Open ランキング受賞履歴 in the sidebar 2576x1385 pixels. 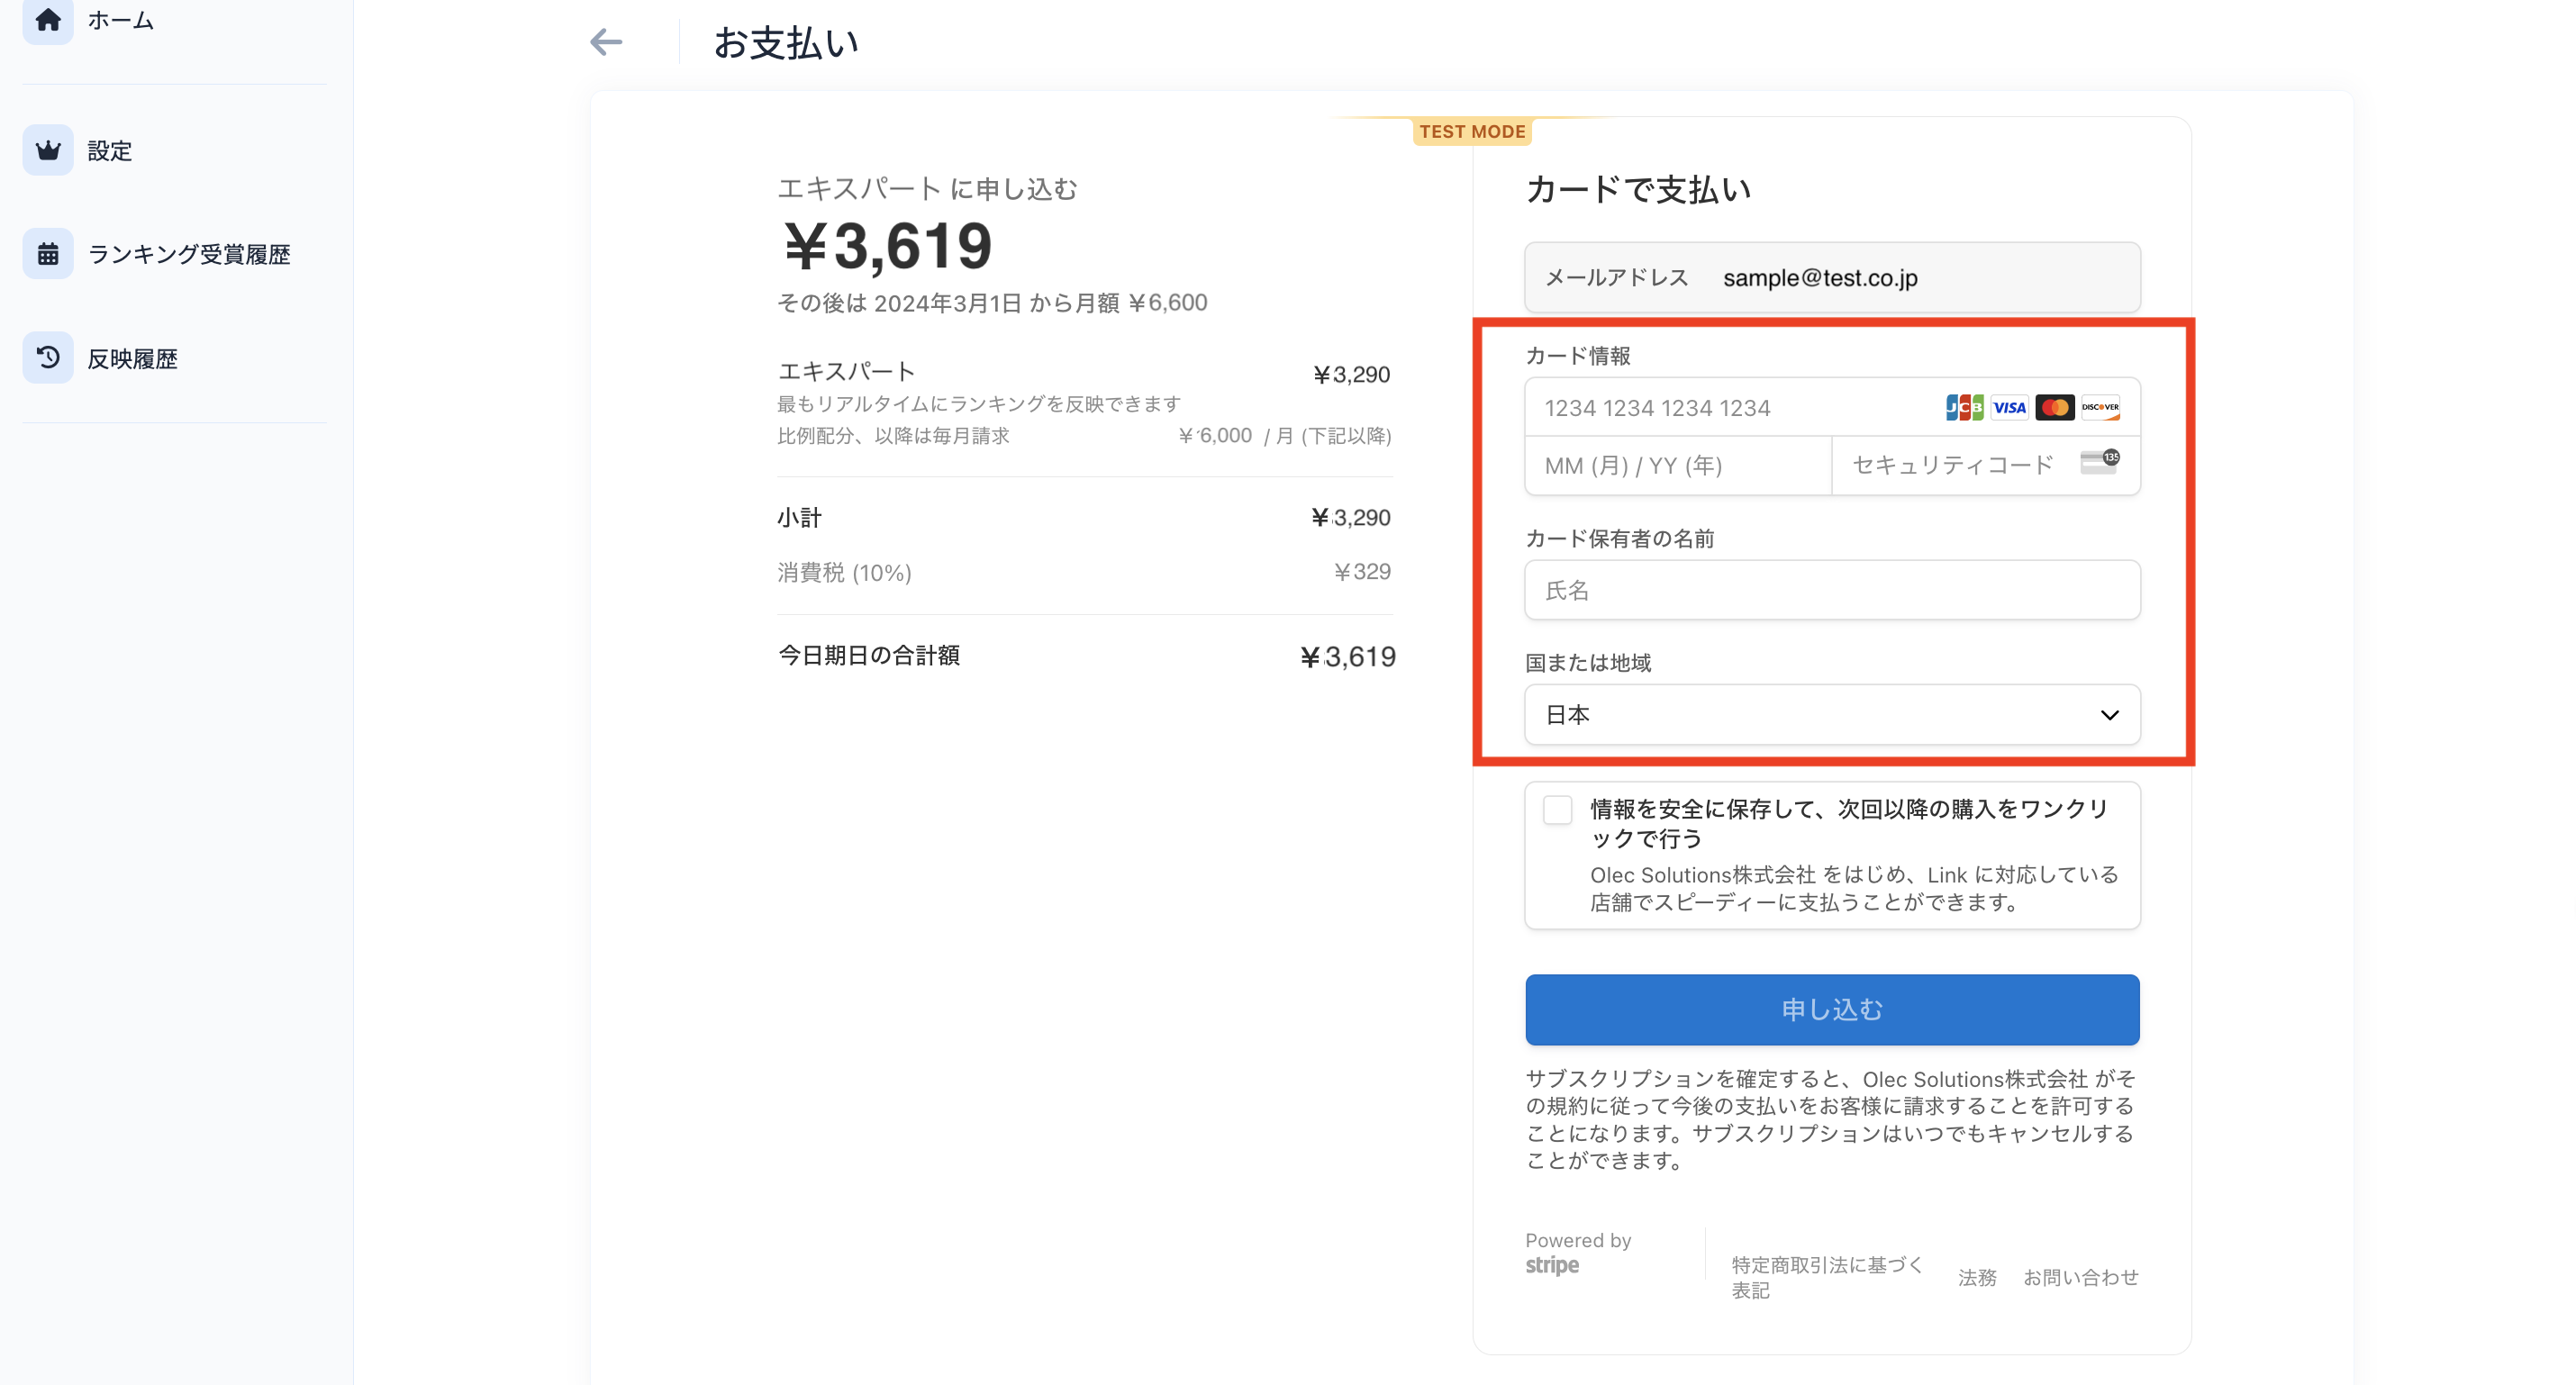[157, 254]
